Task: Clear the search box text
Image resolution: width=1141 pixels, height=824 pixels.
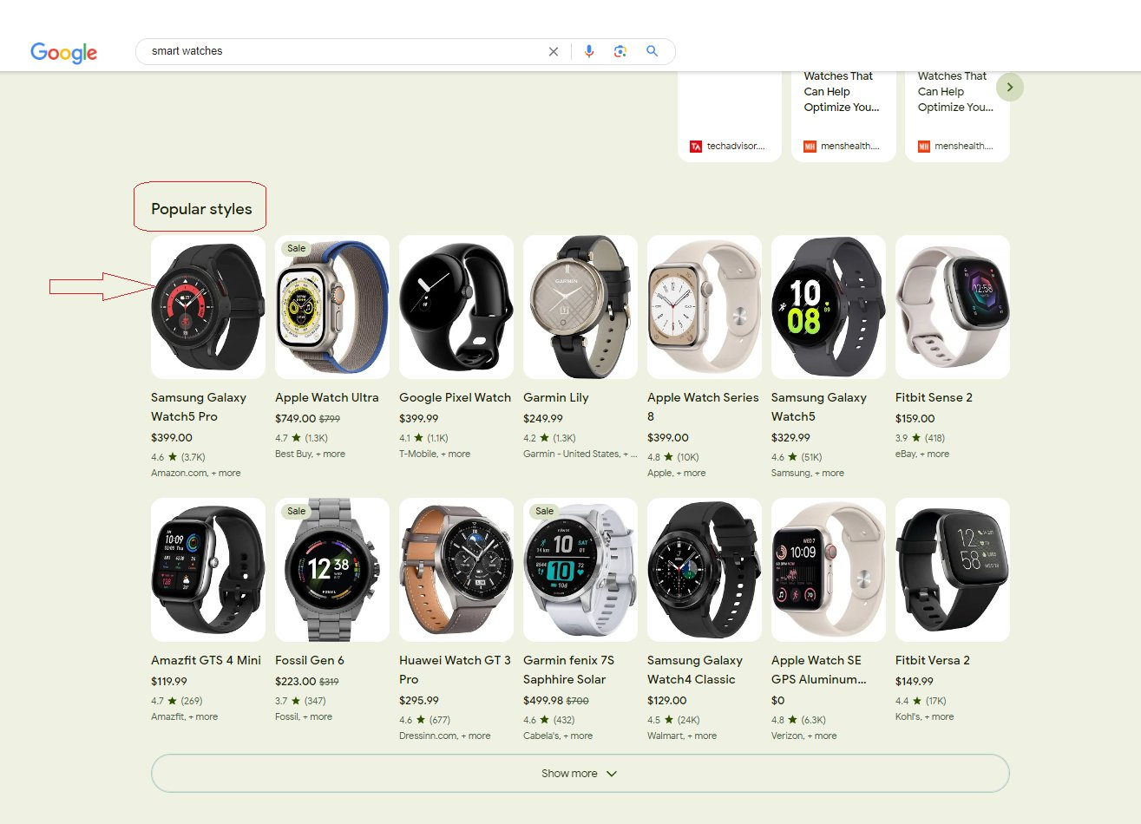Action: pyautogui.click(x=554, y=52)
